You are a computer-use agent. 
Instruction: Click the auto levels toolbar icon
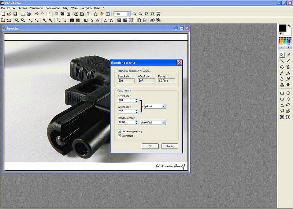(3, 20)
